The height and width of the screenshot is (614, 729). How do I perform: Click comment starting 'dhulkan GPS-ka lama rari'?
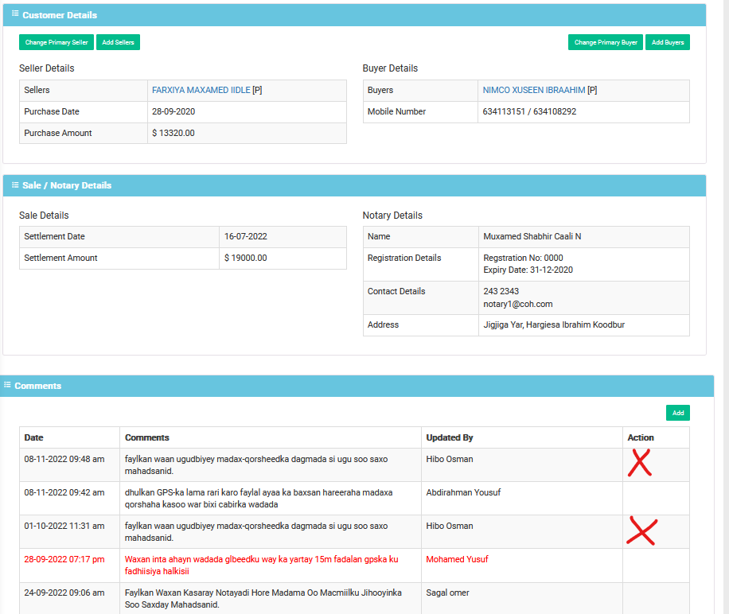[259, 499]
